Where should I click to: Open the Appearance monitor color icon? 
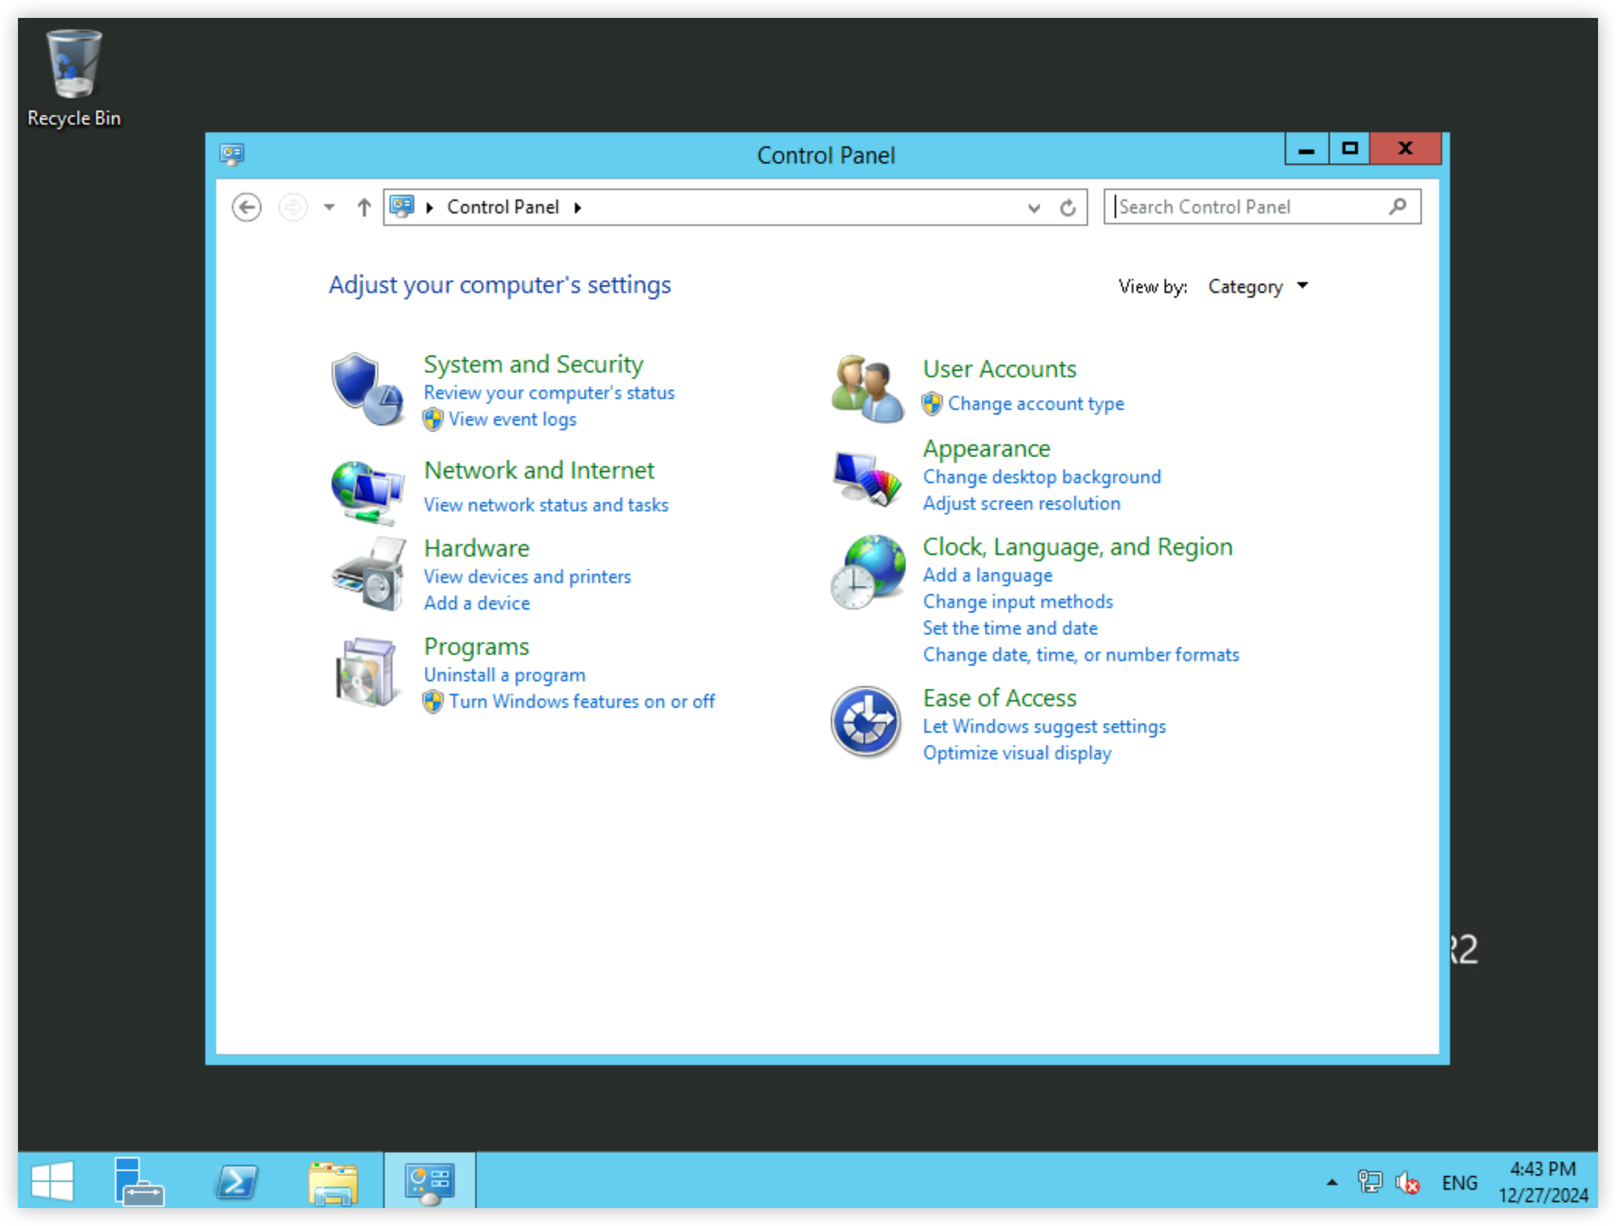[x=867, y=478]
